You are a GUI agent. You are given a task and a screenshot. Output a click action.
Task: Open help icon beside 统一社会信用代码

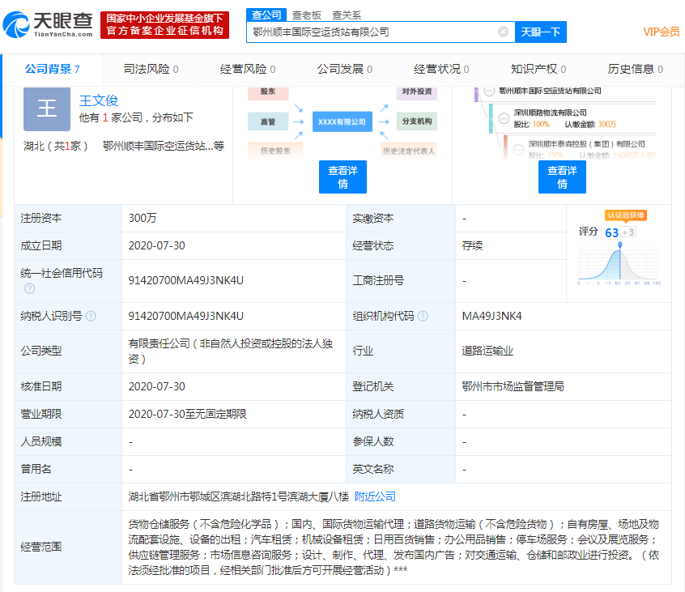[30, 288]
